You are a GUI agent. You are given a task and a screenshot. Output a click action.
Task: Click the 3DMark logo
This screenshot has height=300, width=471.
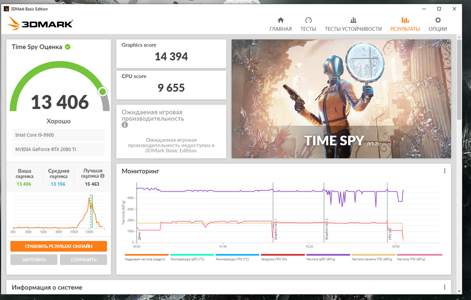pos(40,23)
